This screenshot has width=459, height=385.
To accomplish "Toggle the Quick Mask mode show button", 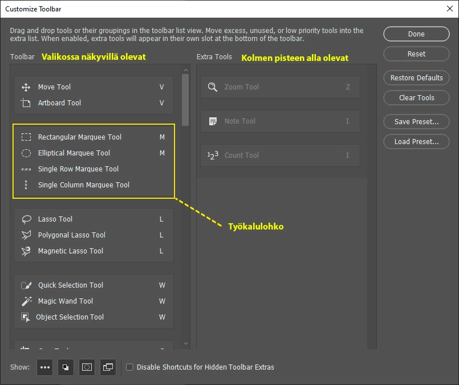I will click(x=87, y=367).
